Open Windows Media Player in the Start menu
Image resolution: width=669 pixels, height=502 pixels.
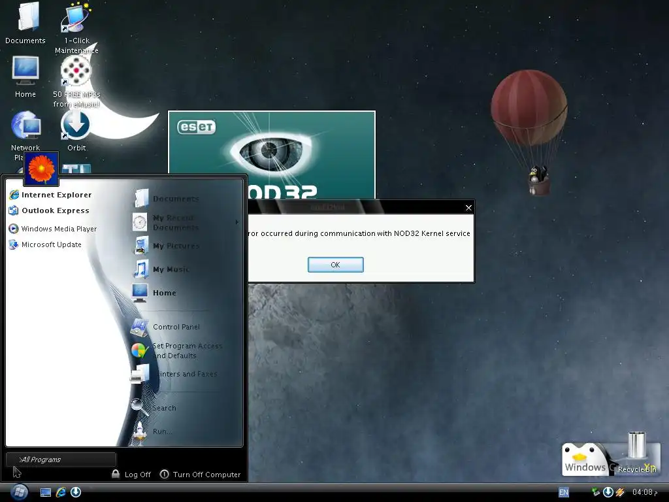pos(53,229)
